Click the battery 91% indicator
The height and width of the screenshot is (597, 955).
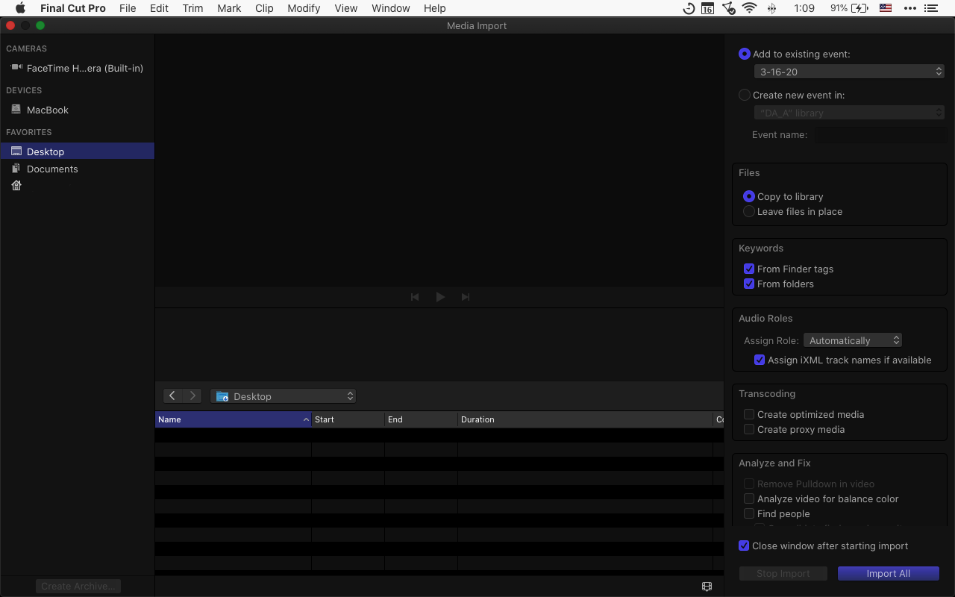coord(848,8)
